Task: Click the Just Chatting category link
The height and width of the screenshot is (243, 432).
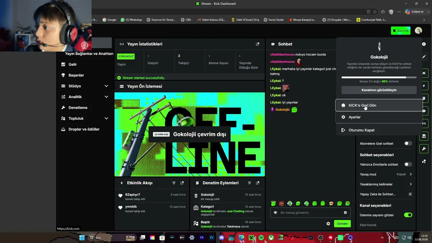Action: pos(235,211)
